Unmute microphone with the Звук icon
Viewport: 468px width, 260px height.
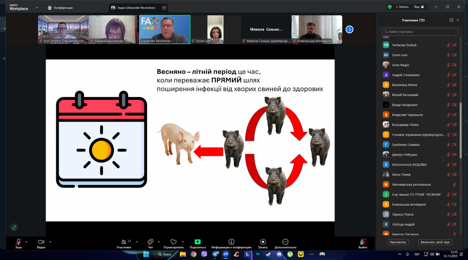(x=18, y=242)
